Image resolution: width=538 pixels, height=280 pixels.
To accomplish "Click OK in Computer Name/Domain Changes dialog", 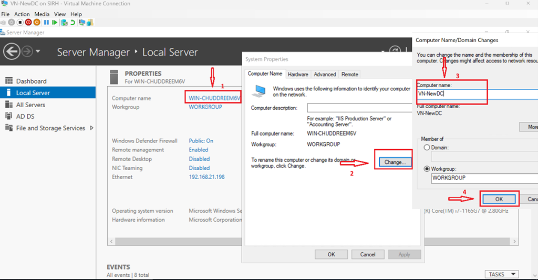I will click(499, 199).
